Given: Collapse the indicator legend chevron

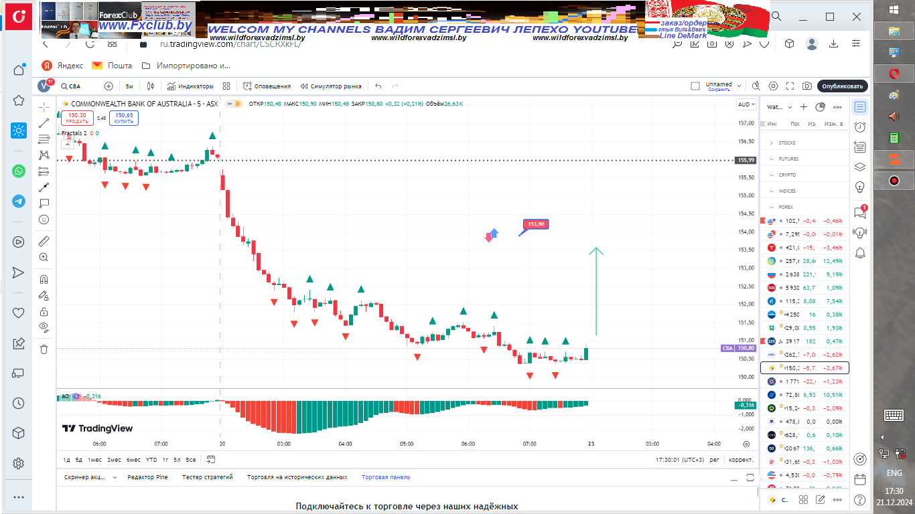Looking at the screenshot, I should coord(68,144).
